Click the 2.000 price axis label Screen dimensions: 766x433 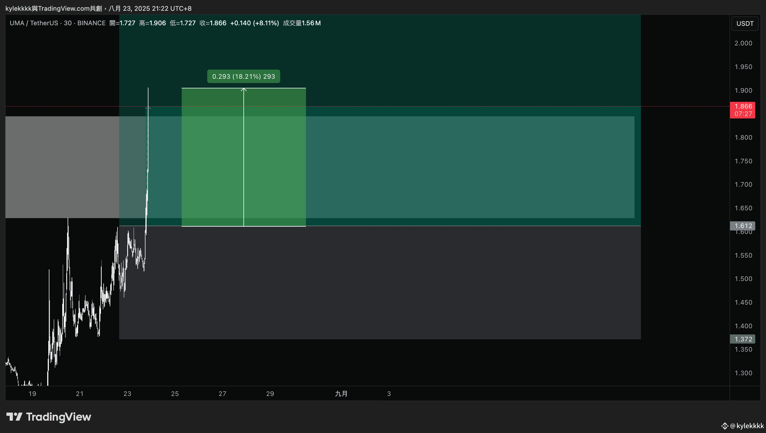(743, 43)
